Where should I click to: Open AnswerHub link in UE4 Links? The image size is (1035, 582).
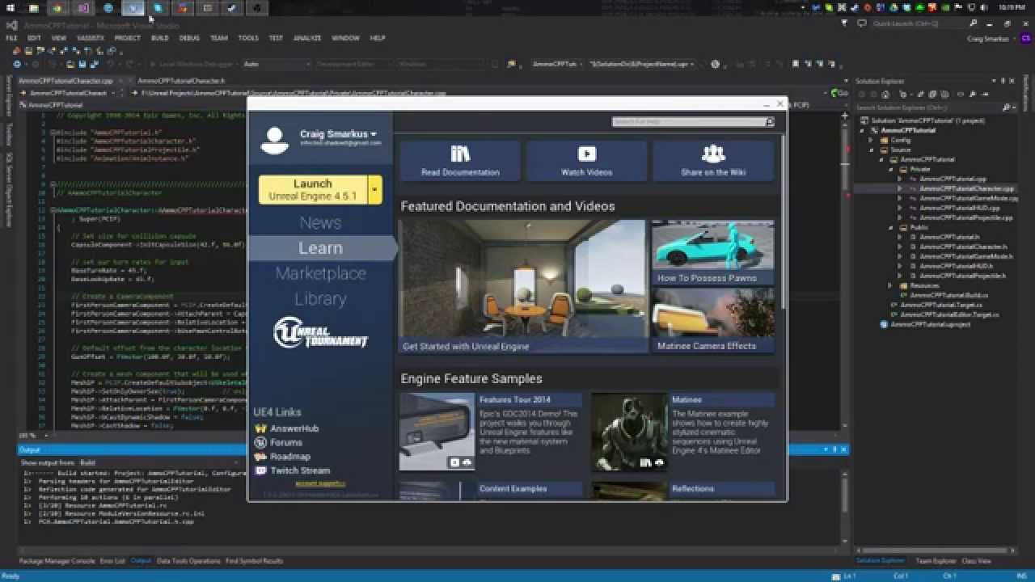[294, 428]
